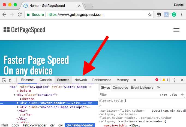Open the Chrome three-dot menu
Viewport: 186px width, 127px height.
182,15
